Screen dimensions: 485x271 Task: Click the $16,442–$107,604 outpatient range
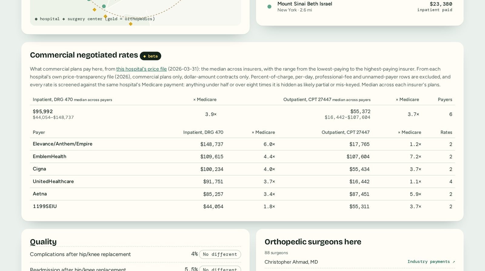click(347, 117)
